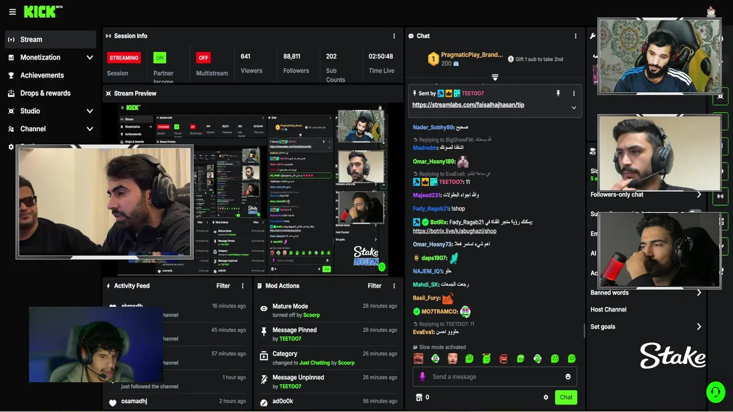
Task: Open chat settings gear icon
Action: tap(546, 397)
